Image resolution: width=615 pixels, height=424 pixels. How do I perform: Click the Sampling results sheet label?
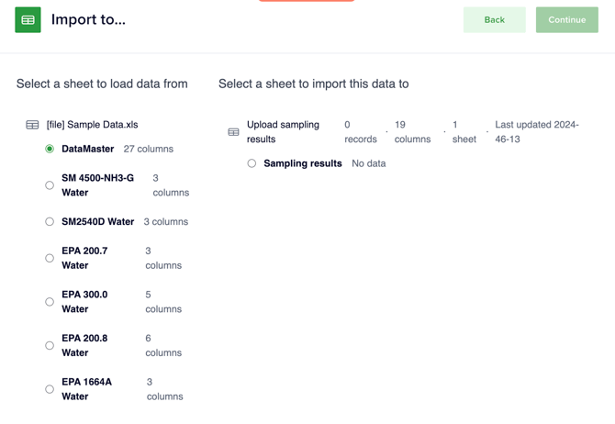pyautogui.click(x=303, y=163)
